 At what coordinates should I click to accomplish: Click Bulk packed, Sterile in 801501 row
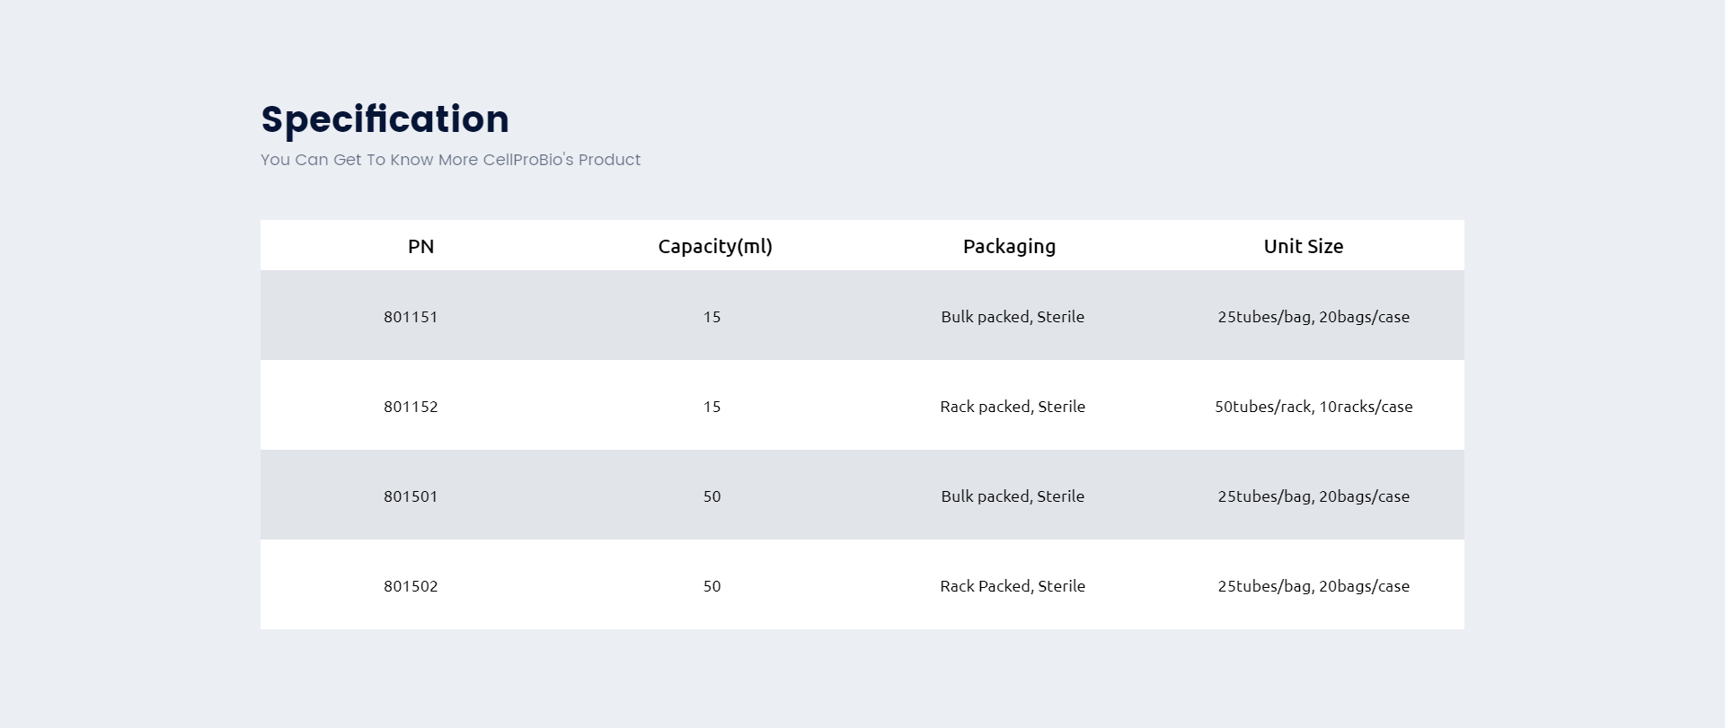tap(1013, 496)
